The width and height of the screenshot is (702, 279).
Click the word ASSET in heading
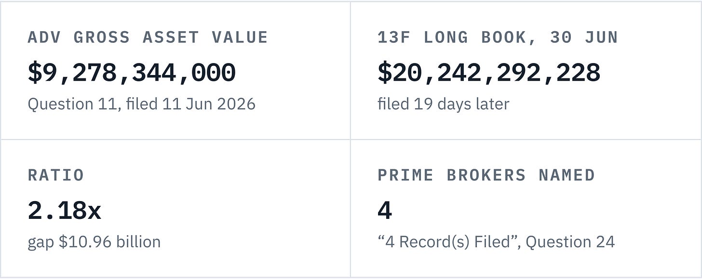pyautogui.click(x=171, y=38)
